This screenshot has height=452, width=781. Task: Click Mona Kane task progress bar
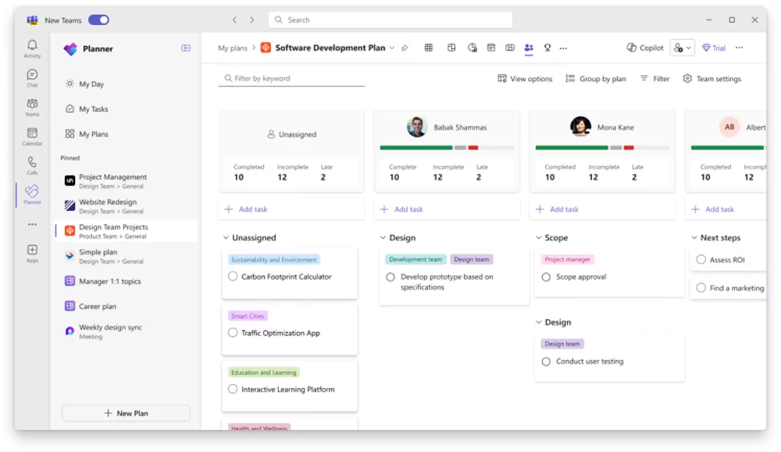(601, 148)
